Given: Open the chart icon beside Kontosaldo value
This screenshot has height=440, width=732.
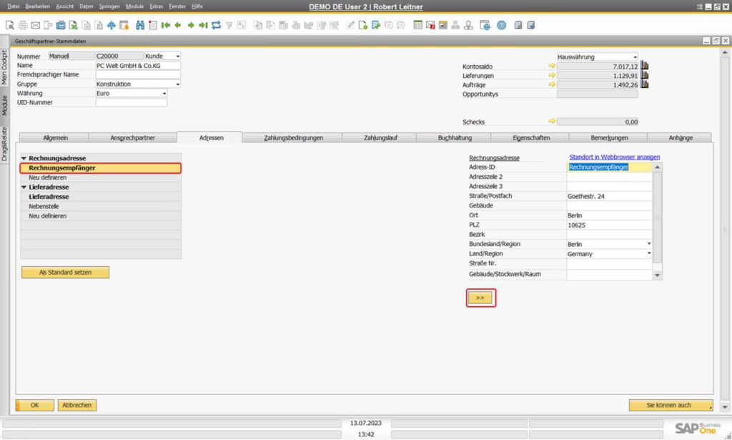Looking at the screenshot, I should click(x=645, y=65).
